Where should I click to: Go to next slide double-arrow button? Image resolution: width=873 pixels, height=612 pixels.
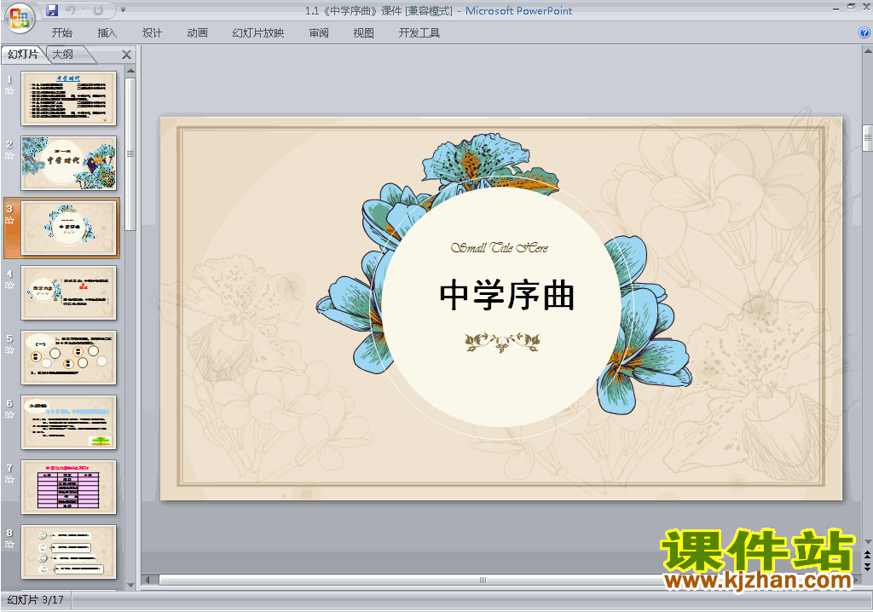click(x=867, y=566)
